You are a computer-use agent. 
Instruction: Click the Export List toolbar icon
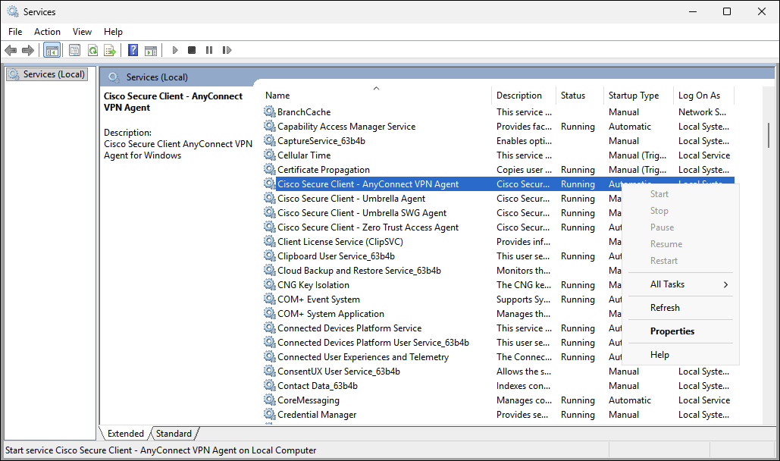coord(110,50)
